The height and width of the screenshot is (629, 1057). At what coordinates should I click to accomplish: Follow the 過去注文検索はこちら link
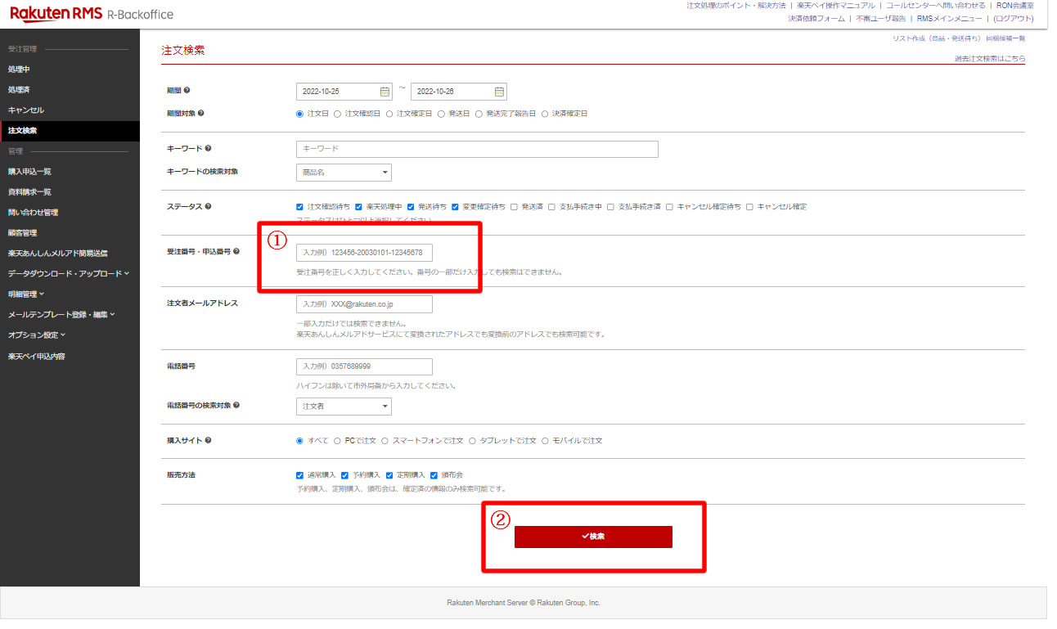989,59
